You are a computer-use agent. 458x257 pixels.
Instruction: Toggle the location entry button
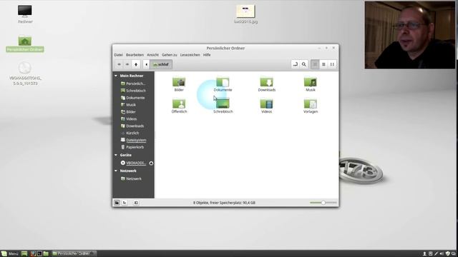[x=296, y=64]
